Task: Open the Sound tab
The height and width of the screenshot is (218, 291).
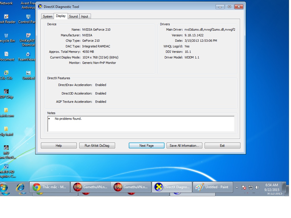Action: click(x=73, y=16)
